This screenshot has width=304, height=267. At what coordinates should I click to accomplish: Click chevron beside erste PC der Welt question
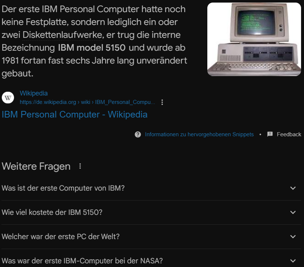tap(293, 237)
